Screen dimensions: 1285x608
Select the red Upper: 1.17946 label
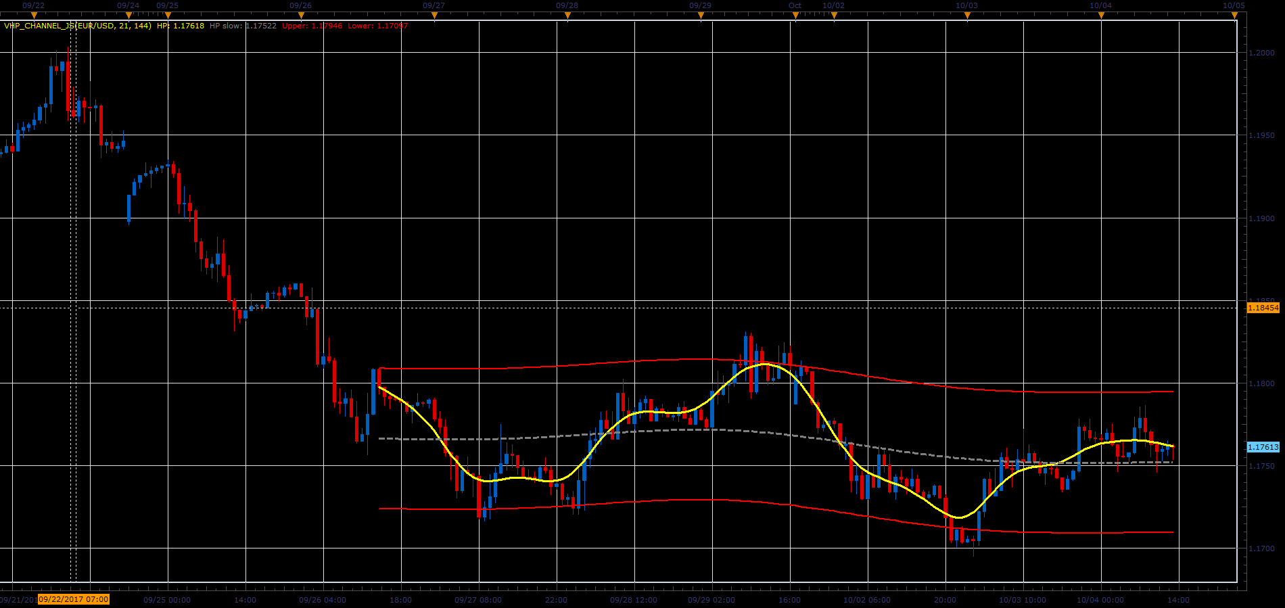pyautogui.click(x=312, y=26)
